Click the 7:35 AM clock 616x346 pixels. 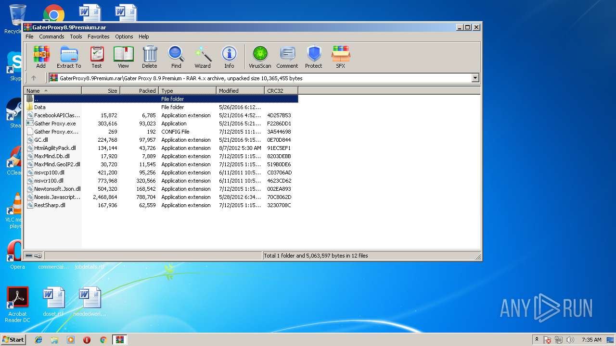coord(591,340)
